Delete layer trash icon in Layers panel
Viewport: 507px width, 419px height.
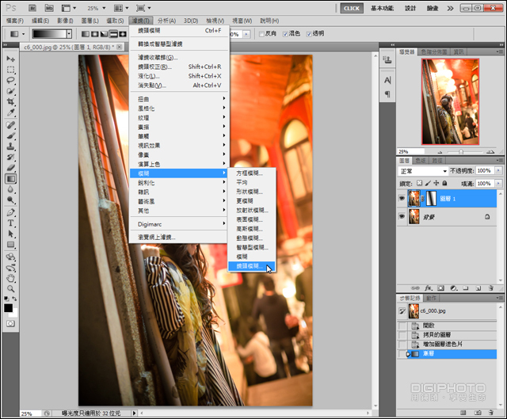click(x=491, y=288)
